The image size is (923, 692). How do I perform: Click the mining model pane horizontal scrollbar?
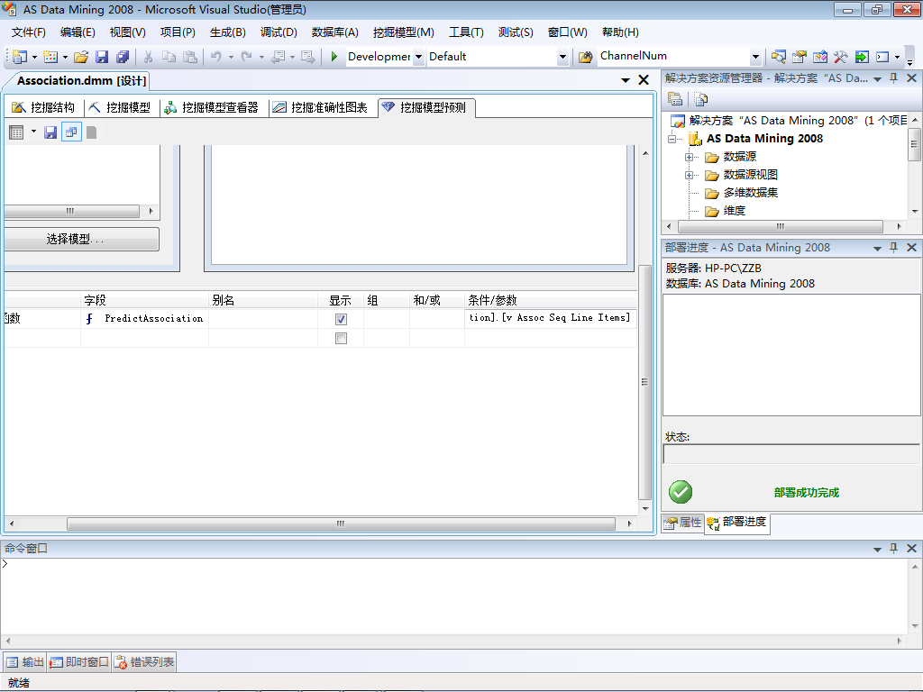coord(72,211)
